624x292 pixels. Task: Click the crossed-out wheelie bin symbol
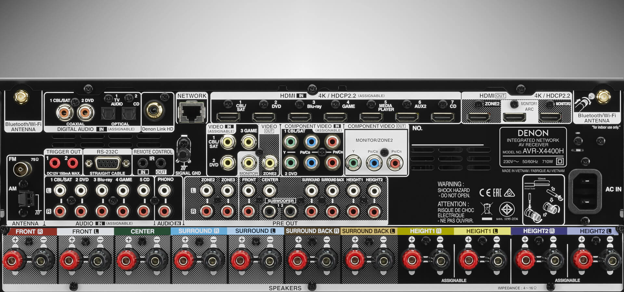(x=487, y=209)
